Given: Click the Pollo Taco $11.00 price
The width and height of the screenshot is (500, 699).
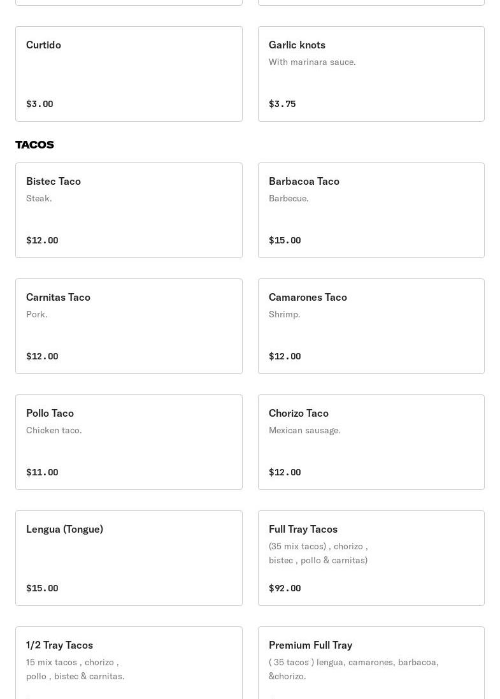Looking at the screenshot, I should pos(42,472).
